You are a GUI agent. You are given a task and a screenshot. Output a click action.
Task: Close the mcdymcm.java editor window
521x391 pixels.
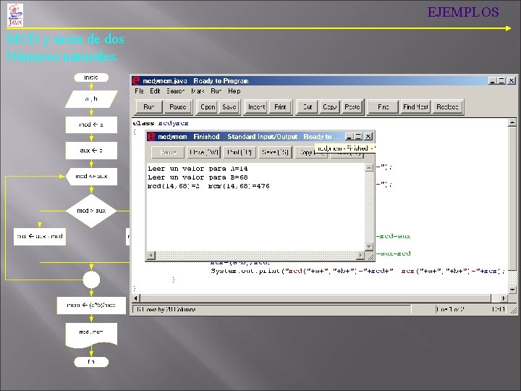pos(512,81)
